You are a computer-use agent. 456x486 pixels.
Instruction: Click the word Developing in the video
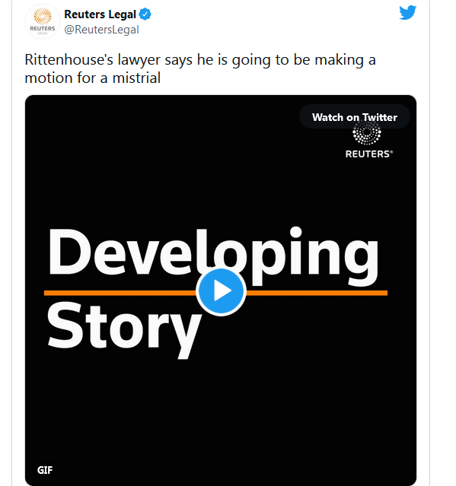213,256
